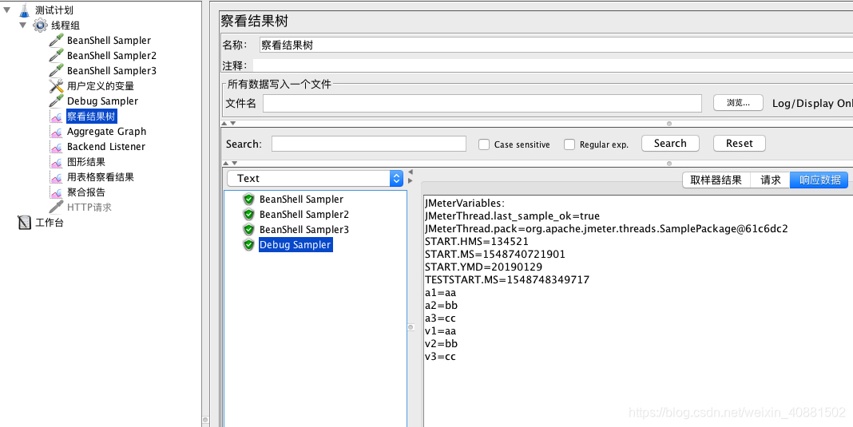Click green shield icon of Debug Sampler result

point(249,245)
